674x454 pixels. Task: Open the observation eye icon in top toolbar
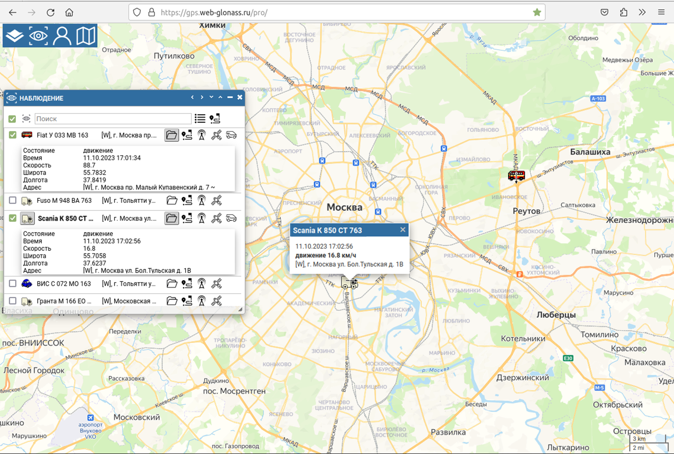point(38,36)
